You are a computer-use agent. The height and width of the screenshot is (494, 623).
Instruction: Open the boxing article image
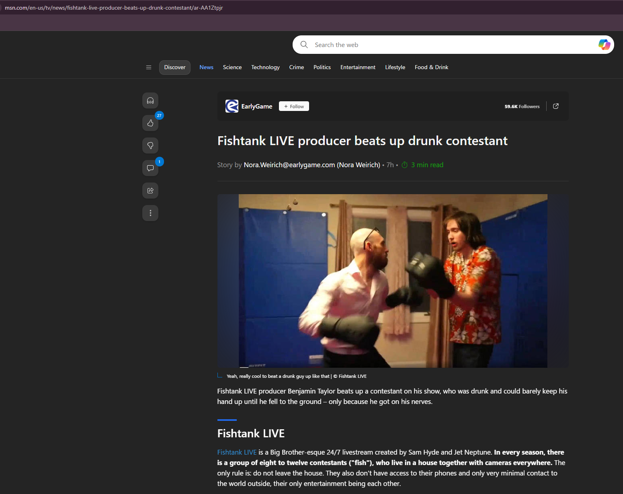click(x=393, y=281)
